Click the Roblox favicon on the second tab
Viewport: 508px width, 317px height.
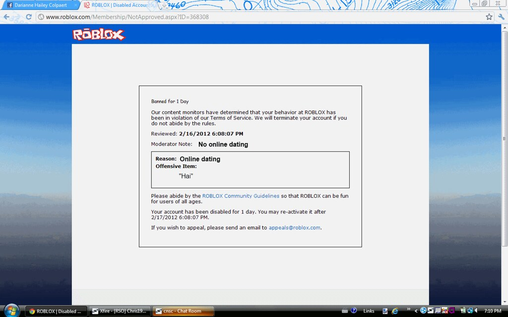(87, 5)
